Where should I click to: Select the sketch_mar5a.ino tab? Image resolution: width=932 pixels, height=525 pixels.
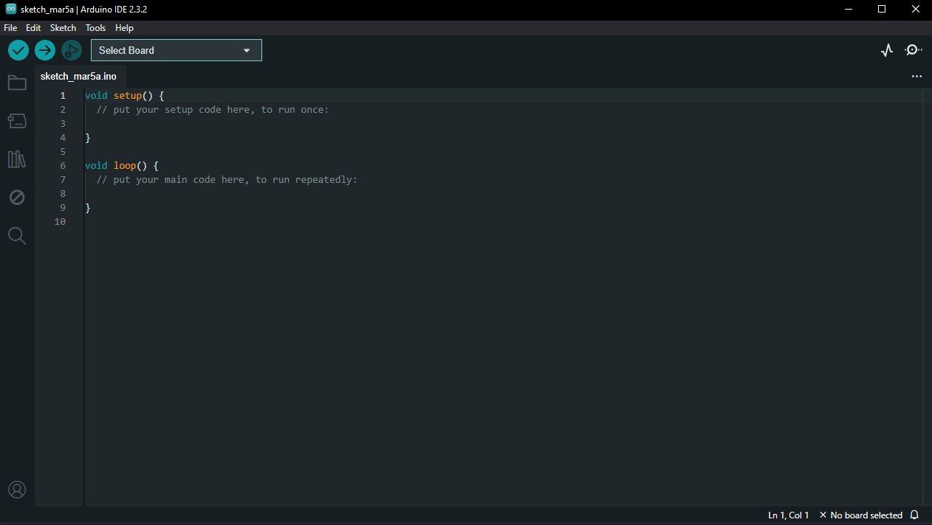[x=78, y=77]
